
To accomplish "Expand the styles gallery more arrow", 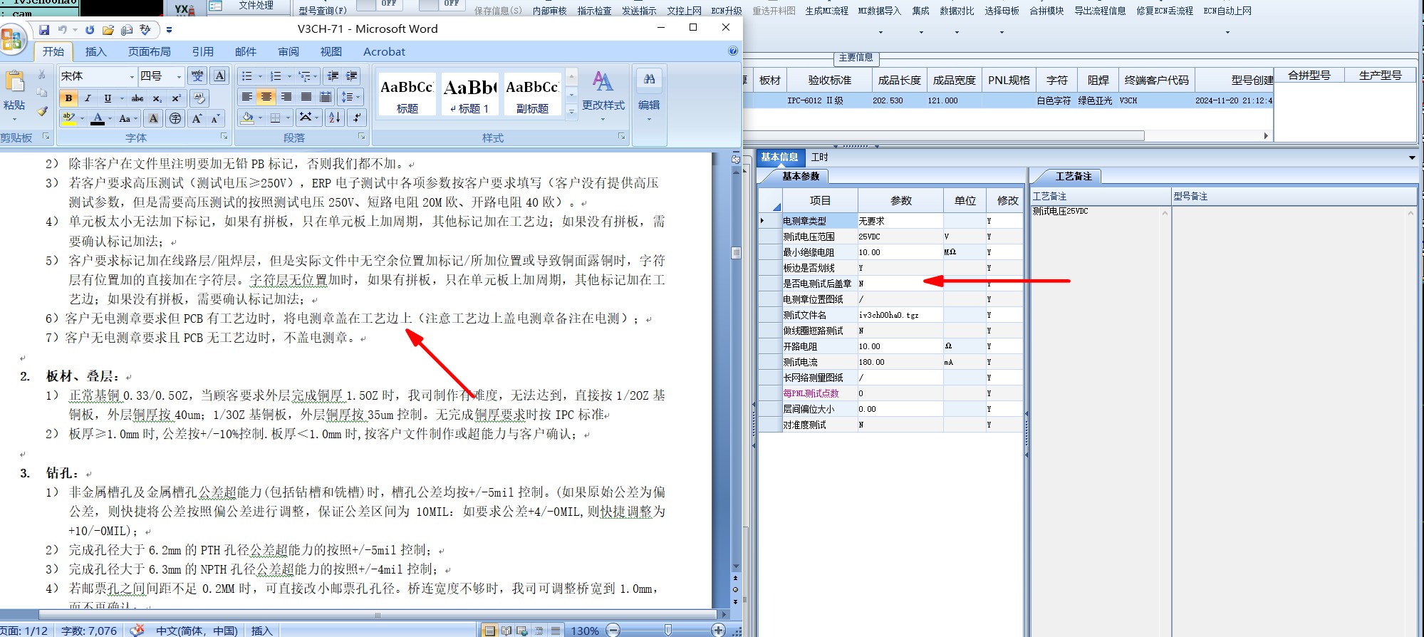I will (571, 111).
